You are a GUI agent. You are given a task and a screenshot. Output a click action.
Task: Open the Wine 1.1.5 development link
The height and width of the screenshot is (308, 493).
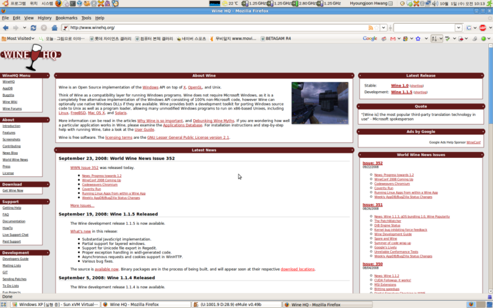[401, 92]
